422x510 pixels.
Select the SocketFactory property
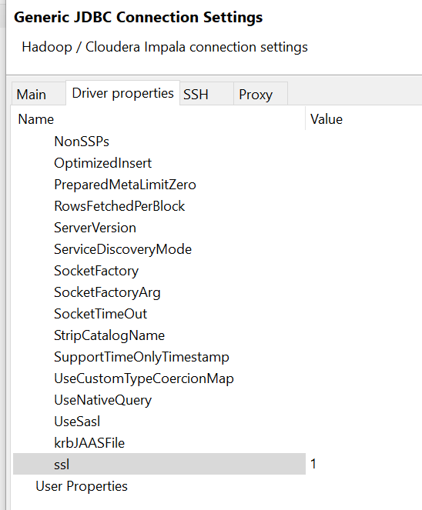tap(96, 271)
